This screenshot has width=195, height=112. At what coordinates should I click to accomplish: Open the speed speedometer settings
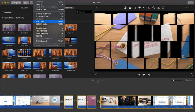coord(153,8)
